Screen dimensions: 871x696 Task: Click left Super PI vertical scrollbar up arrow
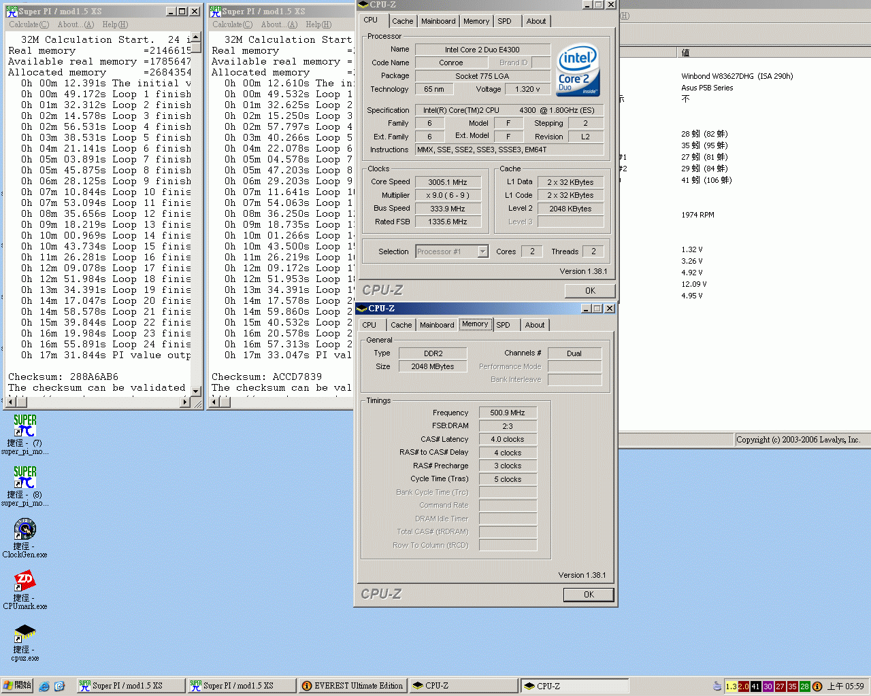(x=196, y=38)
